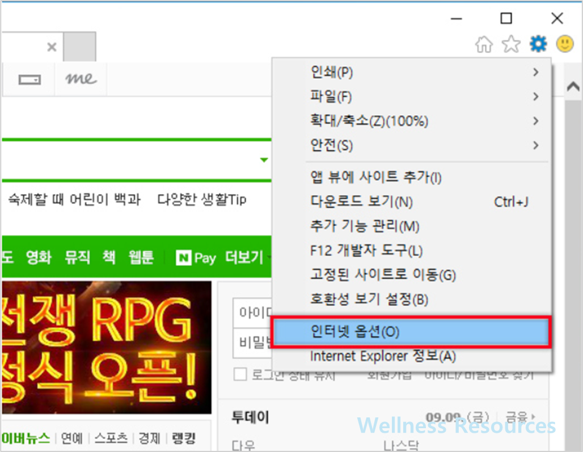Open 경제 news category
This screenshot has width=583, height=452.
149,438
